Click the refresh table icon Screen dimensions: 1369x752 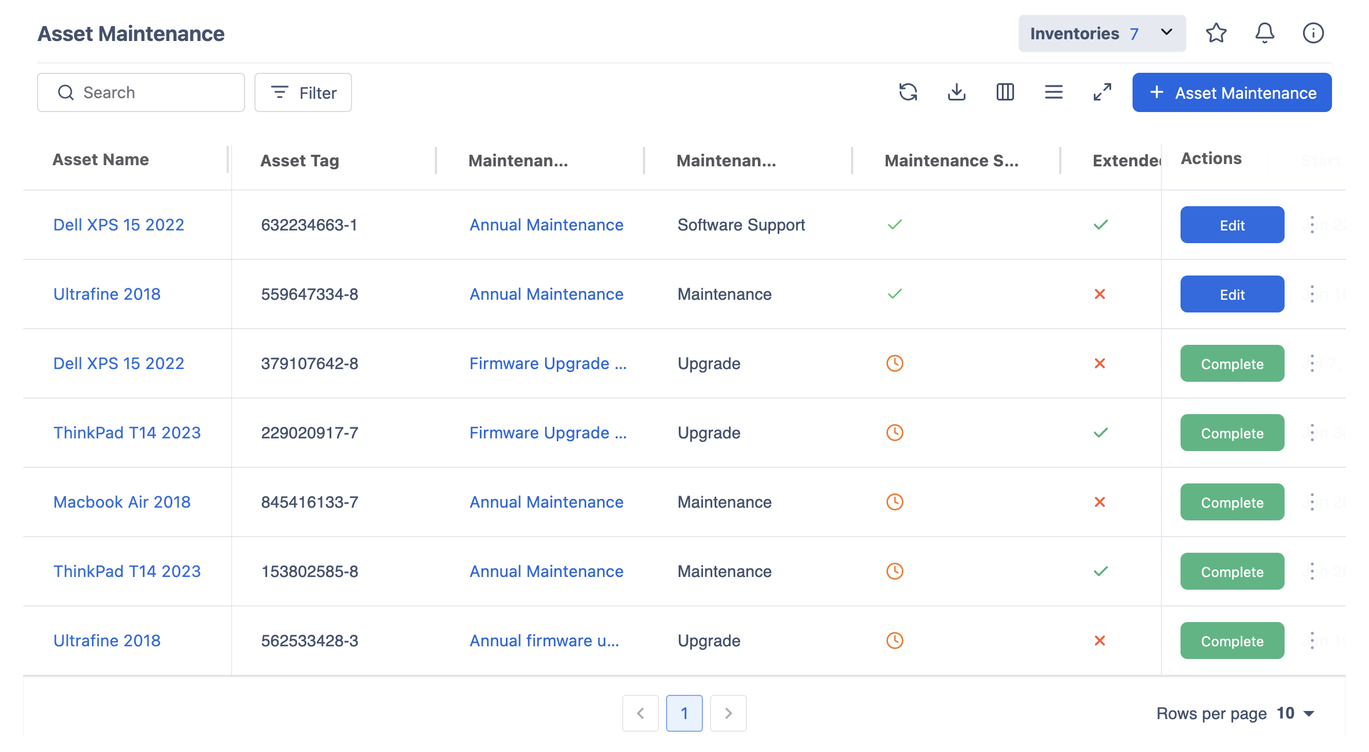908,92
